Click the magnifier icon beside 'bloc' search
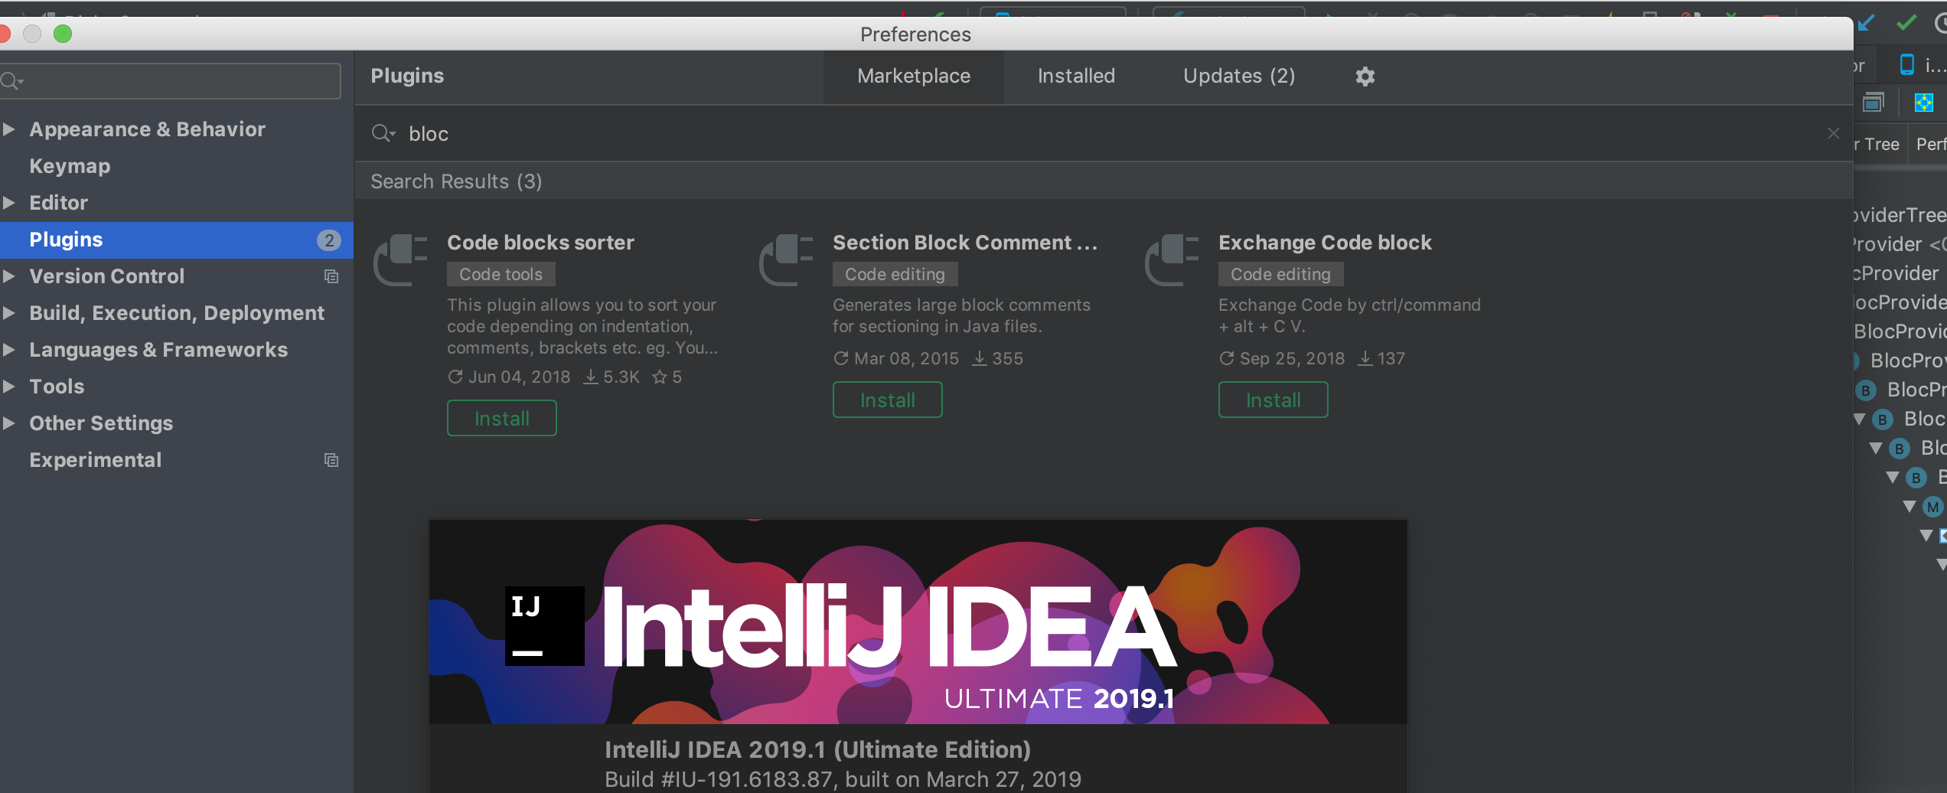This screenshot has height=793, width=1947. 383,134
